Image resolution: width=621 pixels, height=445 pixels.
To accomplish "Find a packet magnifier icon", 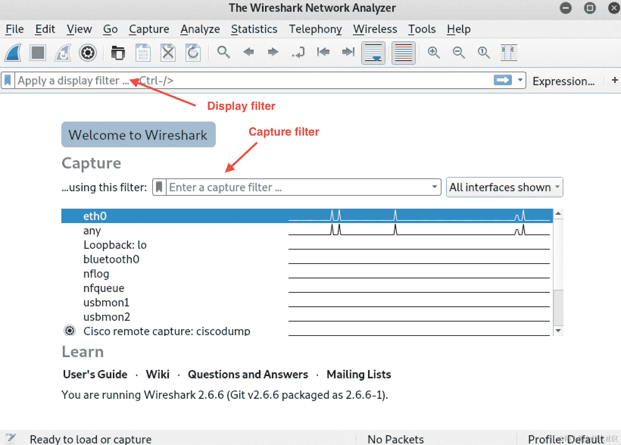I will click(x=223, y=52).
